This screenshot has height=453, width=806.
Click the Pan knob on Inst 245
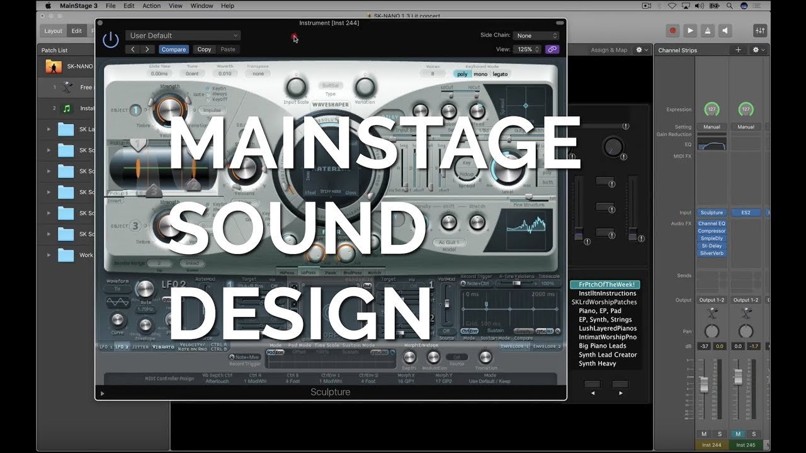pos(746,331)
